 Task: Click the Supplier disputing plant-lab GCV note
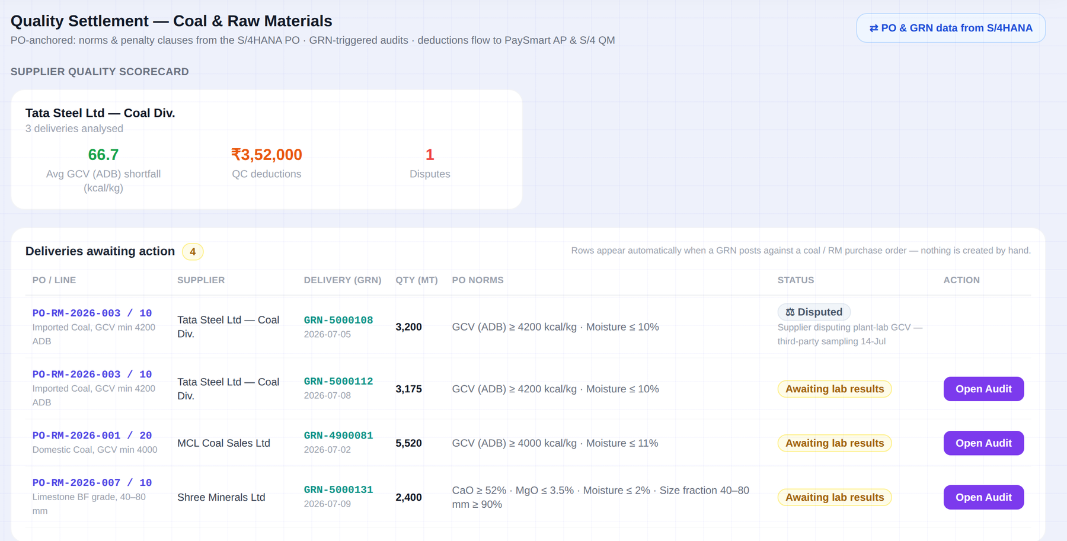click(x=849, y=334)
